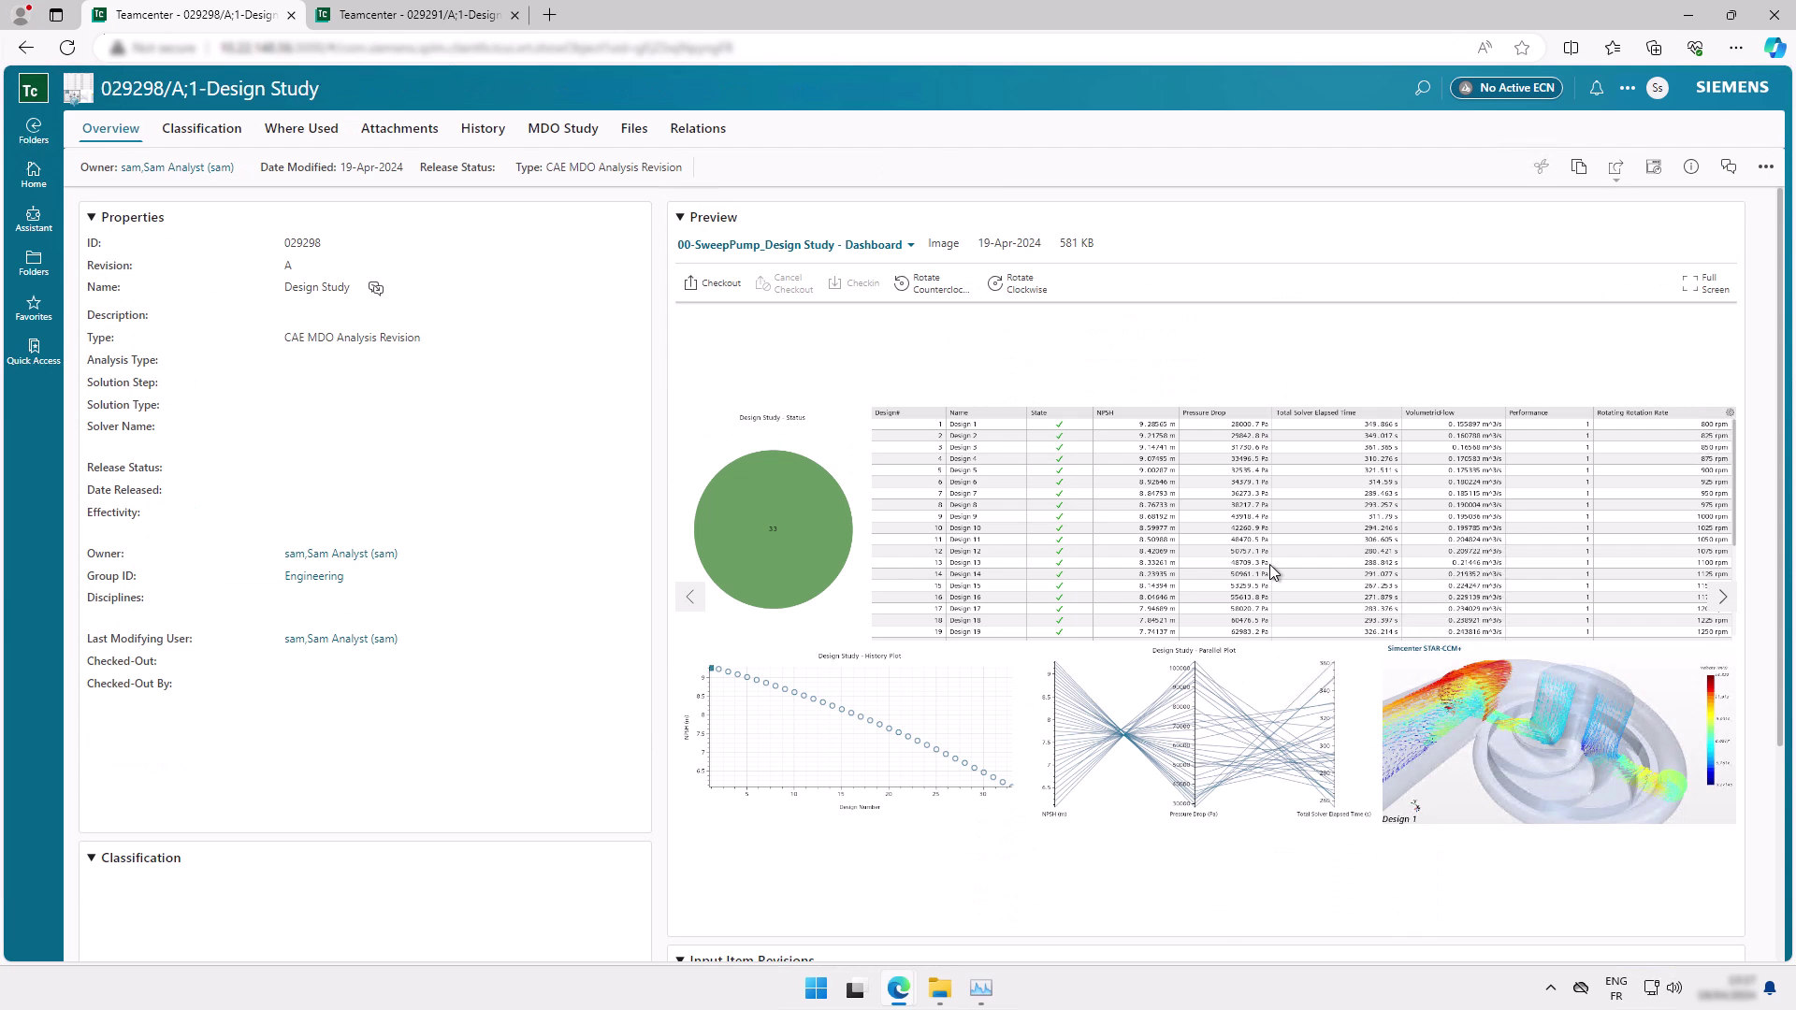Click the Copy icon near top right
1796x1010 pixels.
(1579, 166)
